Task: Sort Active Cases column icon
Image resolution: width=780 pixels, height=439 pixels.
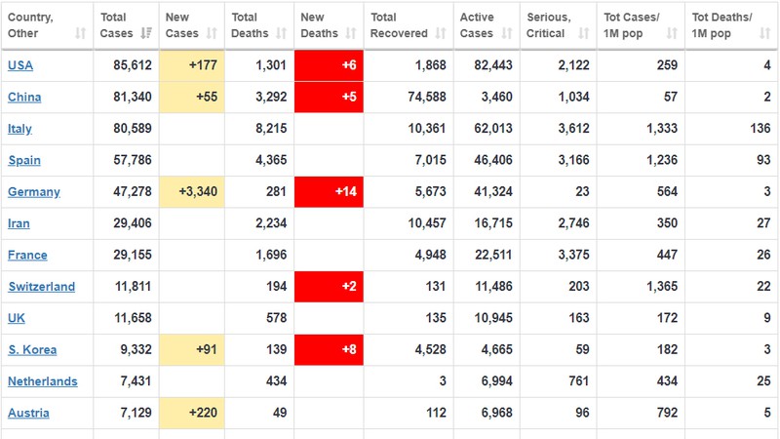Action: pos(507,33)
